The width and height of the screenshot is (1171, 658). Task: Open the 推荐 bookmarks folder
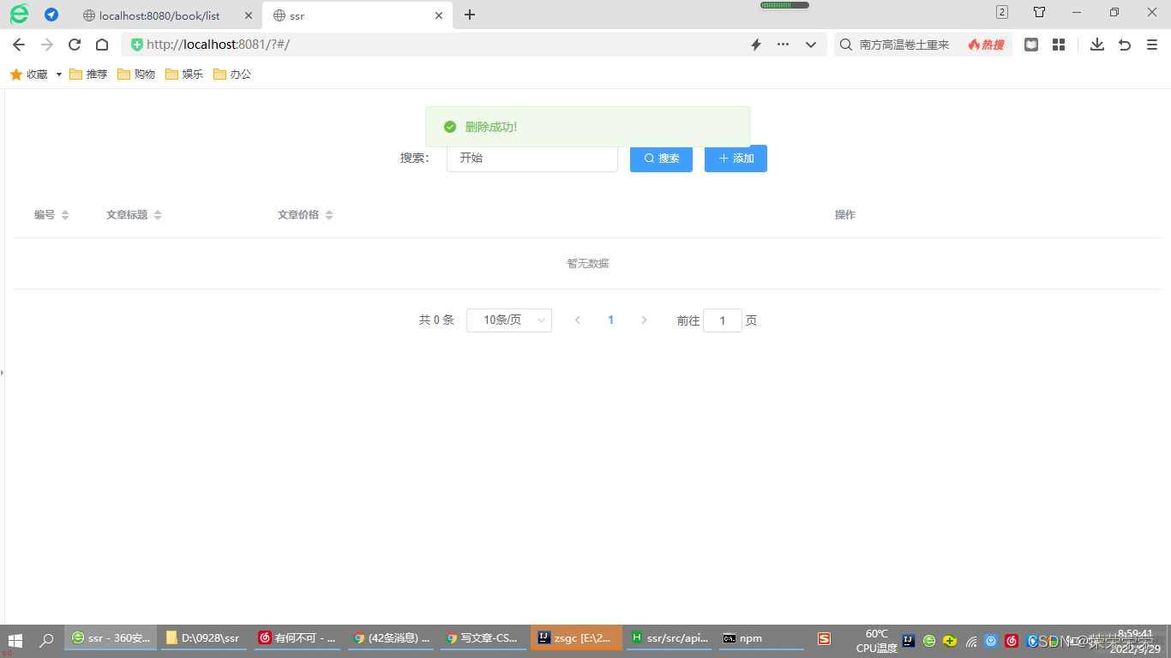coord(88,75)
